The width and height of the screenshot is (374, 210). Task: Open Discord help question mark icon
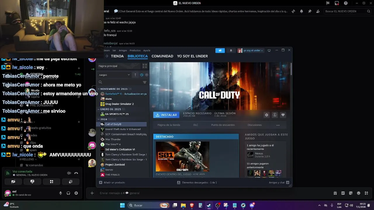tap(346, 3)
